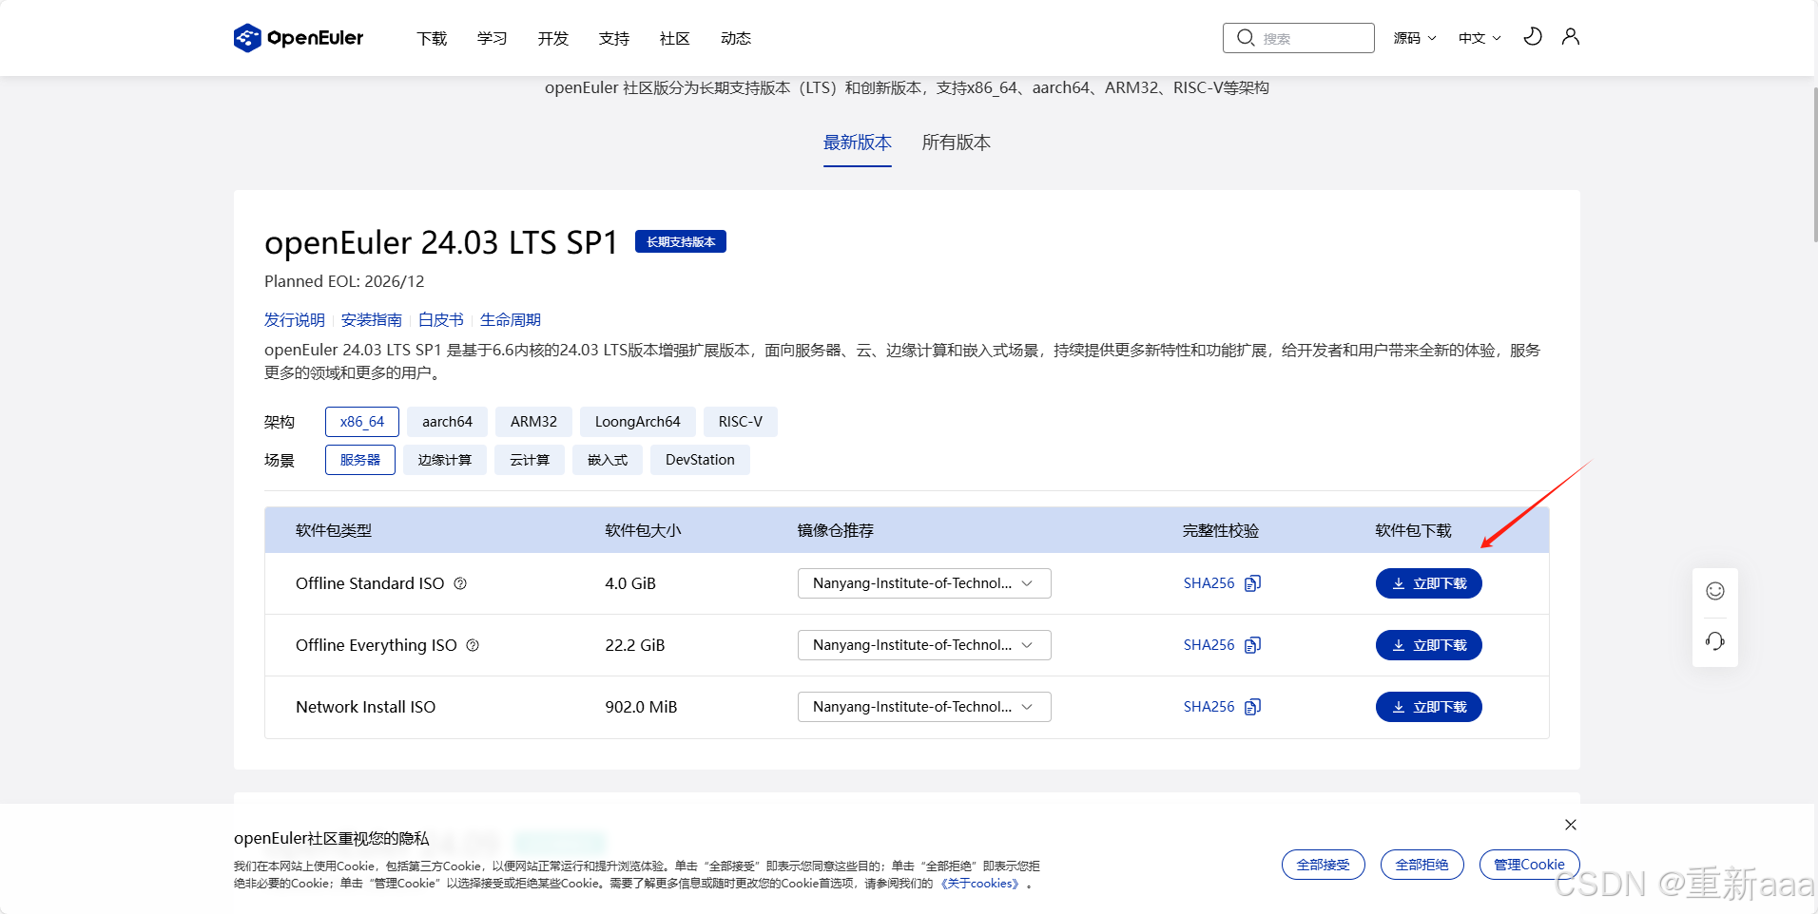The height and width of the screenshot is (914, 1818).
Task: Open the 生命周期 link
Action: click(511, 320)
